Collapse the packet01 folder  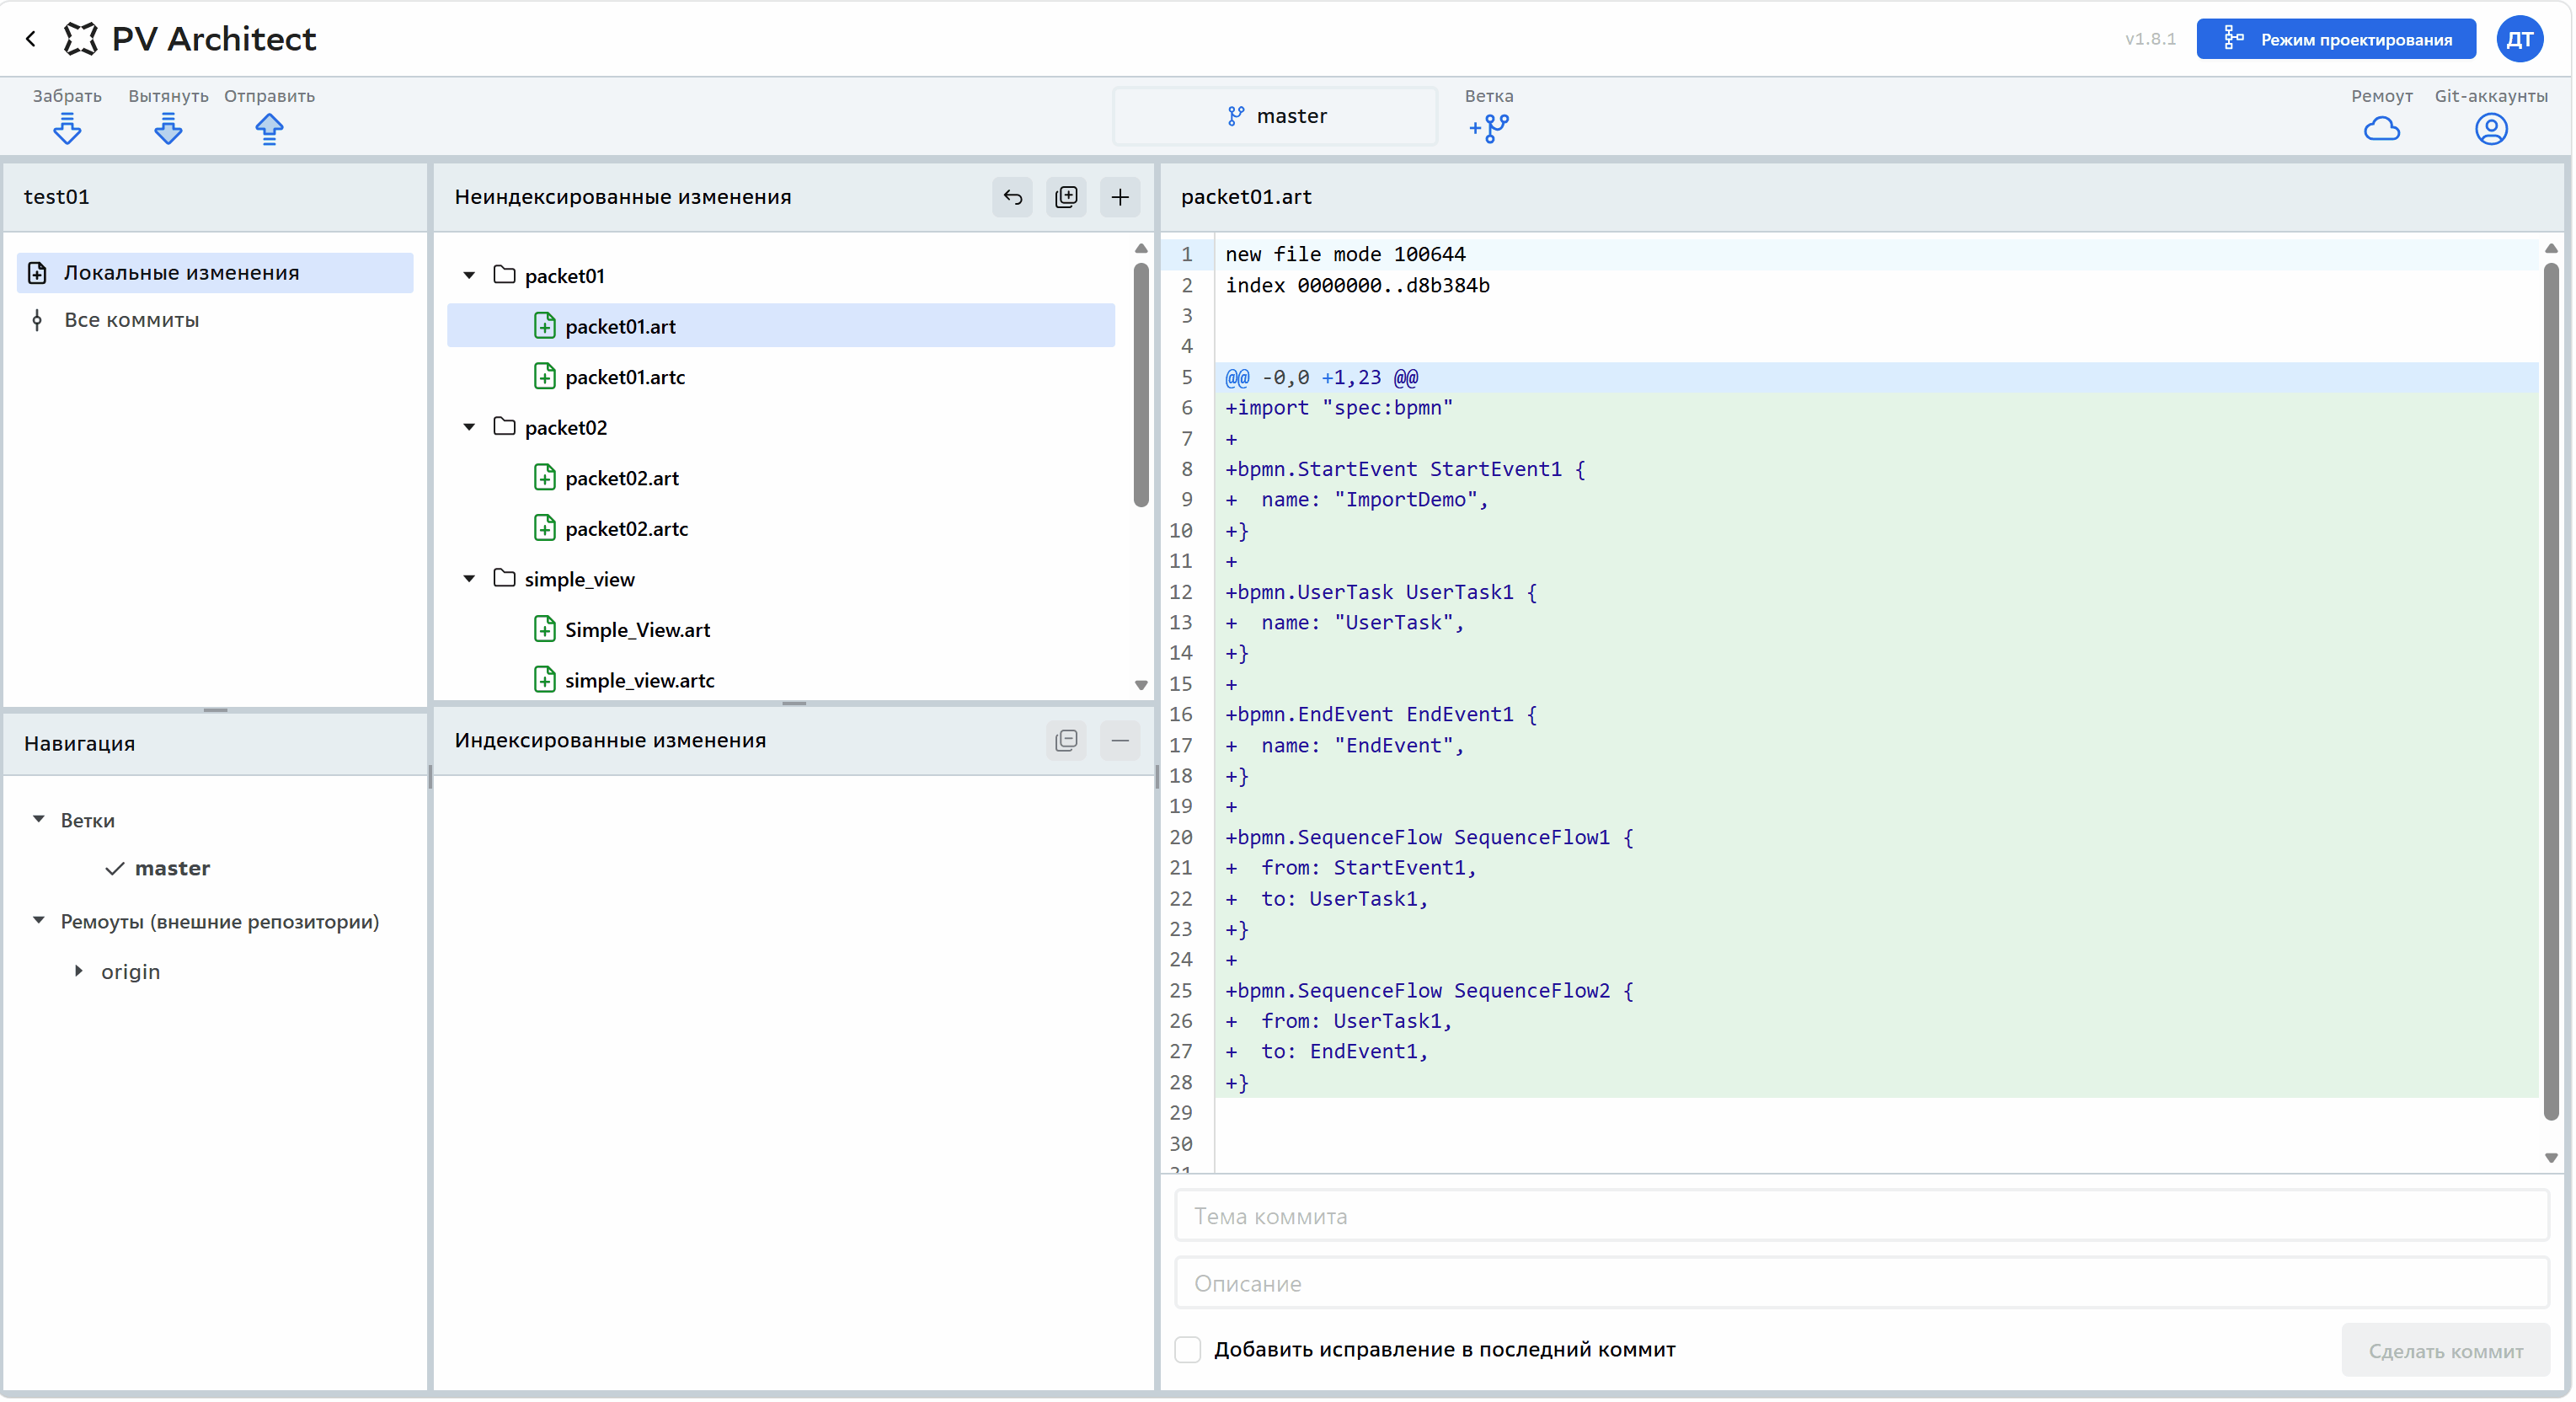click(468, 275)
